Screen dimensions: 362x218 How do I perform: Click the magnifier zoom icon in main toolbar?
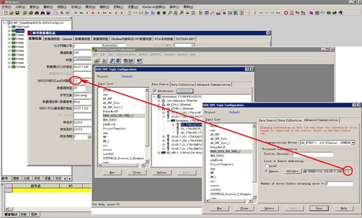(x=170, y=13)
